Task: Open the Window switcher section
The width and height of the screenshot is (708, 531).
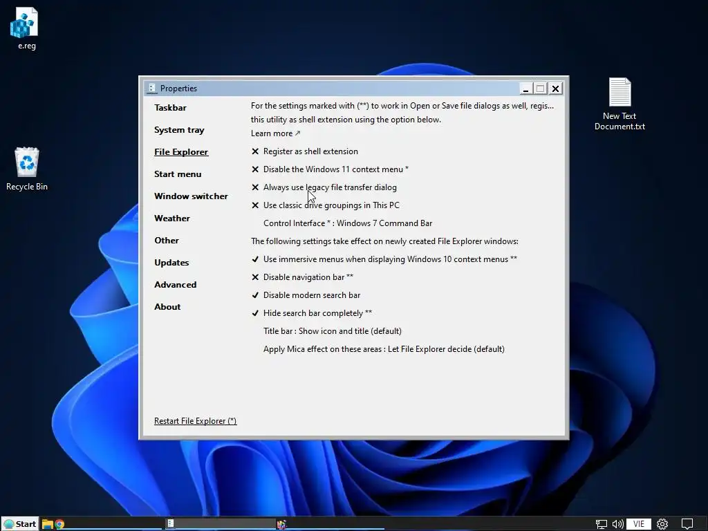Action: 191,196
